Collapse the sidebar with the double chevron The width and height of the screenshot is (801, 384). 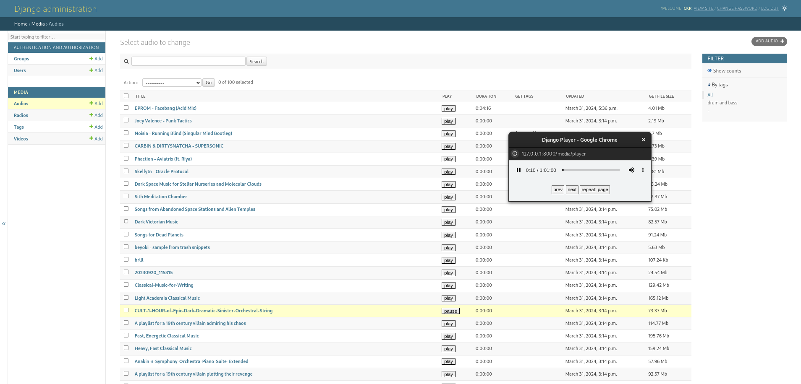[4, 224]
